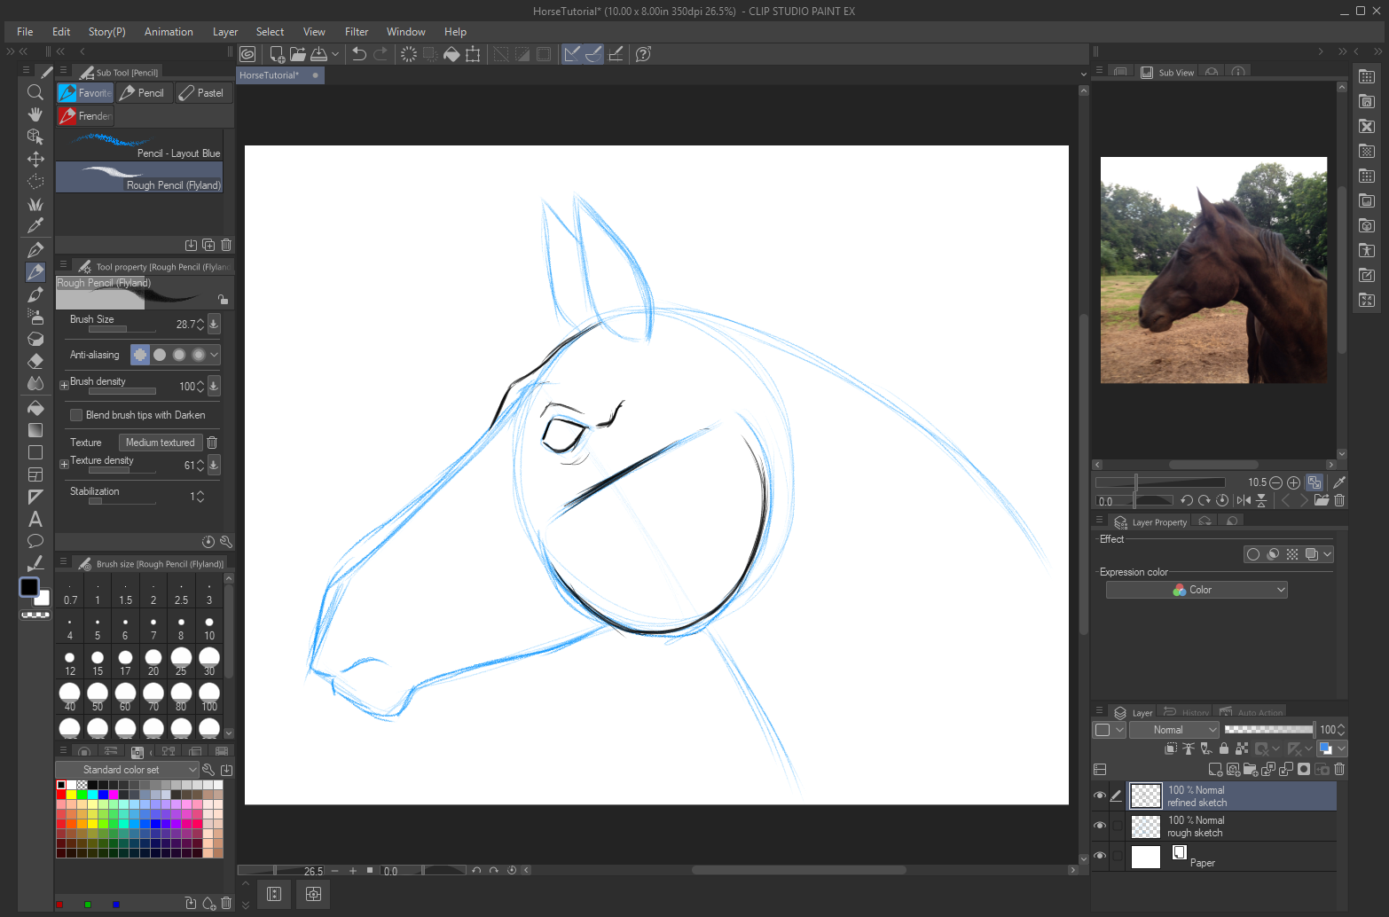Image resolution: width=1389 pixels, height=917 pixels.
Task: Expand the Expression color Color dropdown
Action: [x=1197, y=590]
